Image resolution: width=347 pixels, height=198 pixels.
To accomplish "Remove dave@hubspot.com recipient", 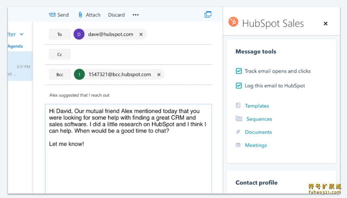I will click(141, 34).
